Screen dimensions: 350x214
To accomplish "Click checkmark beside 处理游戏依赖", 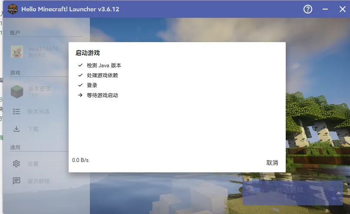I will pyautogui.click(x=80, y=75).
